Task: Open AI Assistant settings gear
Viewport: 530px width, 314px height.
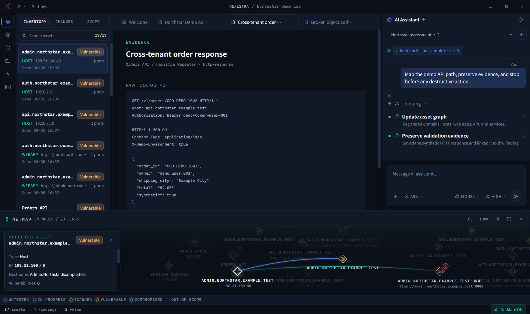Action: tap(521, 20)
